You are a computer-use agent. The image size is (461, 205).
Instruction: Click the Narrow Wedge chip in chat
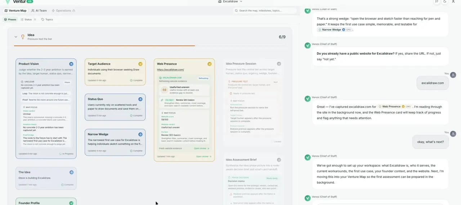point(335,30)
